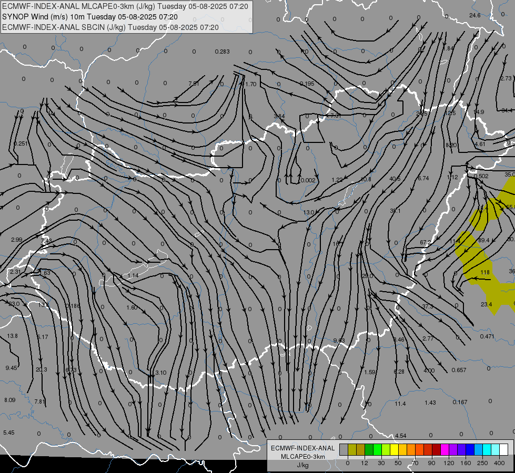Select the map value 39.1

[395, 211]
